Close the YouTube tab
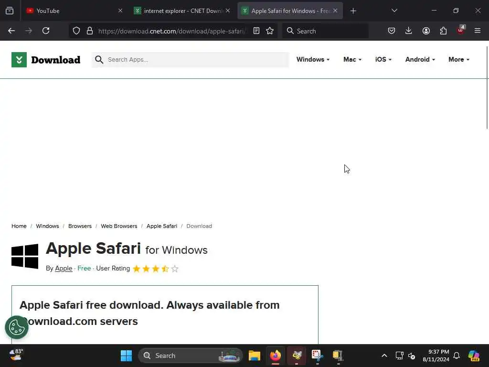 pyautogui.click(x=120, y=11)
